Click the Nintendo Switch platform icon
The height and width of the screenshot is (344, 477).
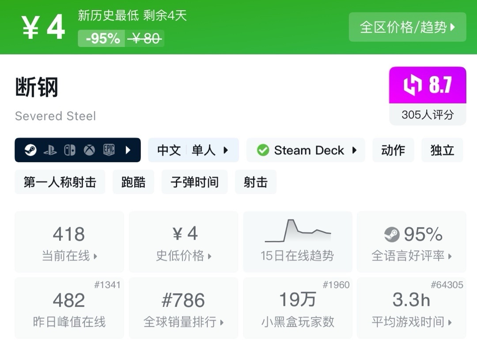(70, 150)
